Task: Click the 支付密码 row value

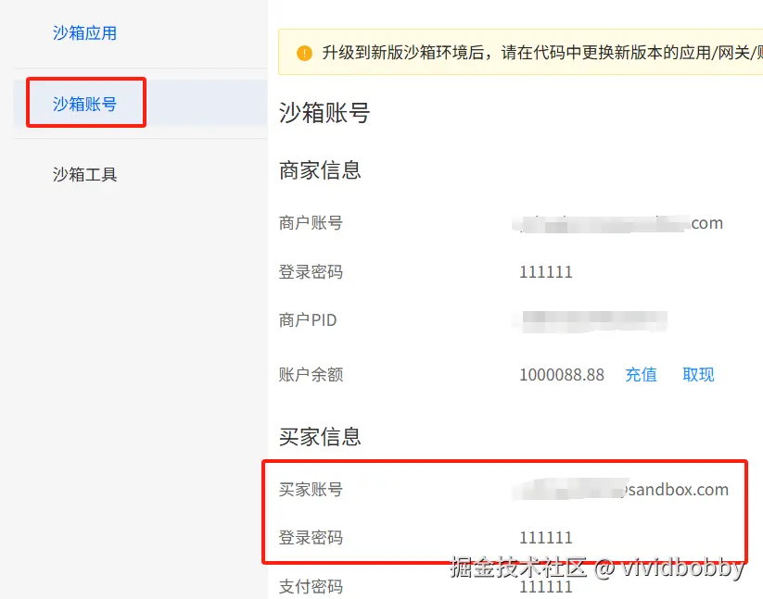Action: pyautogui.click(x=545, y=586)
